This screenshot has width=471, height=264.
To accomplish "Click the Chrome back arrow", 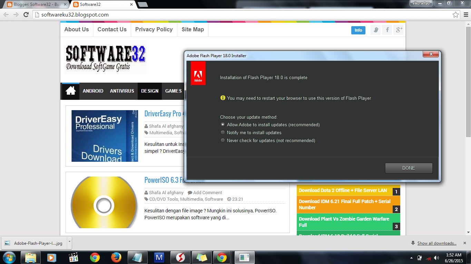I will point(6,15).
